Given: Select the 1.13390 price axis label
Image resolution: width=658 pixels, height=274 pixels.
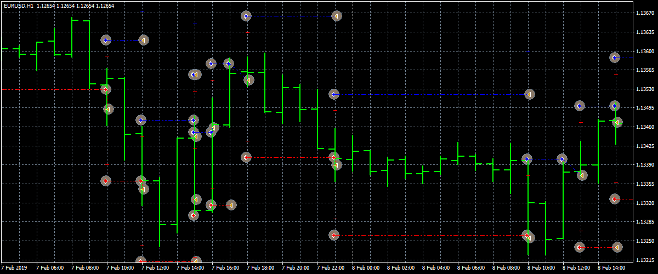Looking at the screenshot, I should tap(645, 165).
